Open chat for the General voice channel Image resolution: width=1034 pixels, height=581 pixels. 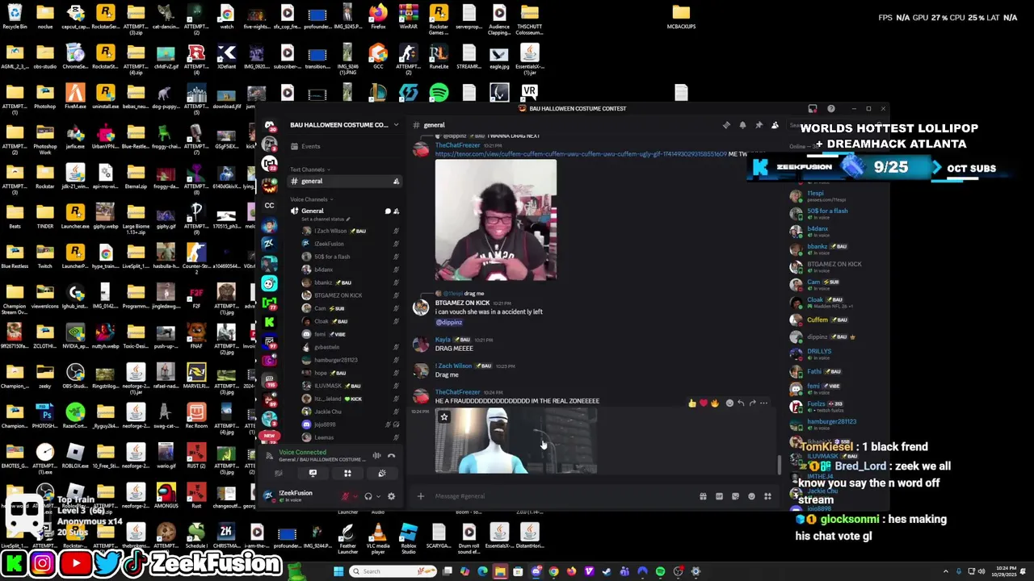pos(388,211)
